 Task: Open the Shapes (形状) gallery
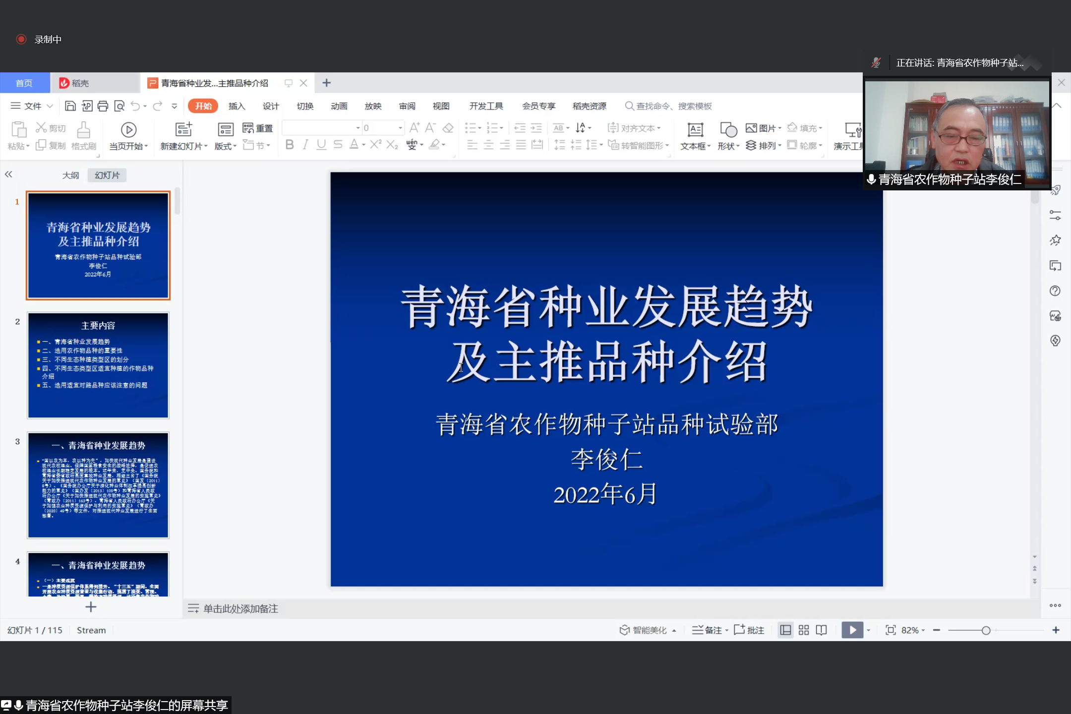tap(728, 136)
